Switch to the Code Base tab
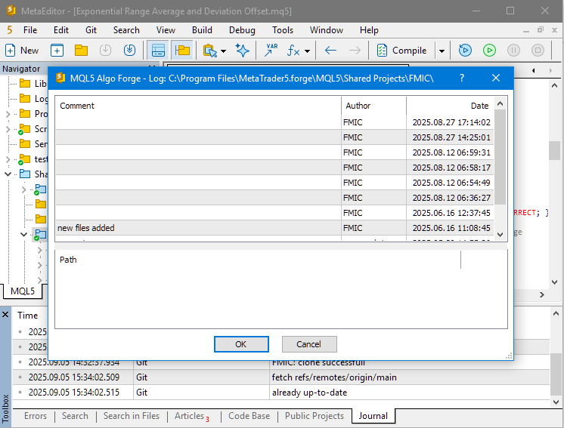Image resolution: width=564 pixels, height=428 pixels. coord(249,416)
